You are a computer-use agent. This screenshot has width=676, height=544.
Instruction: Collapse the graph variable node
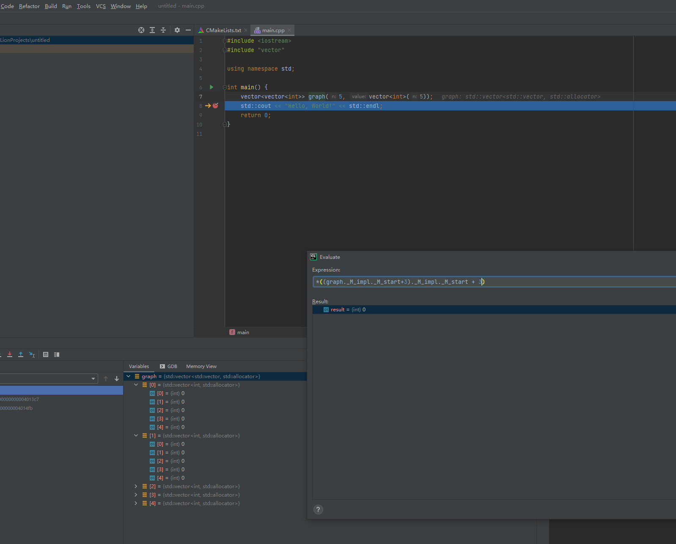coord(129,376)
